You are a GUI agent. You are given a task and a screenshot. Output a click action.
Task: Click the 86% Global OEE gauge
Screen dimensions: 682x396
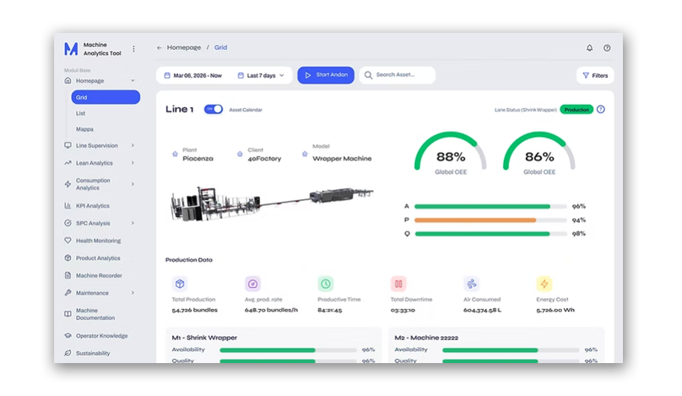[x=539, y=152]
